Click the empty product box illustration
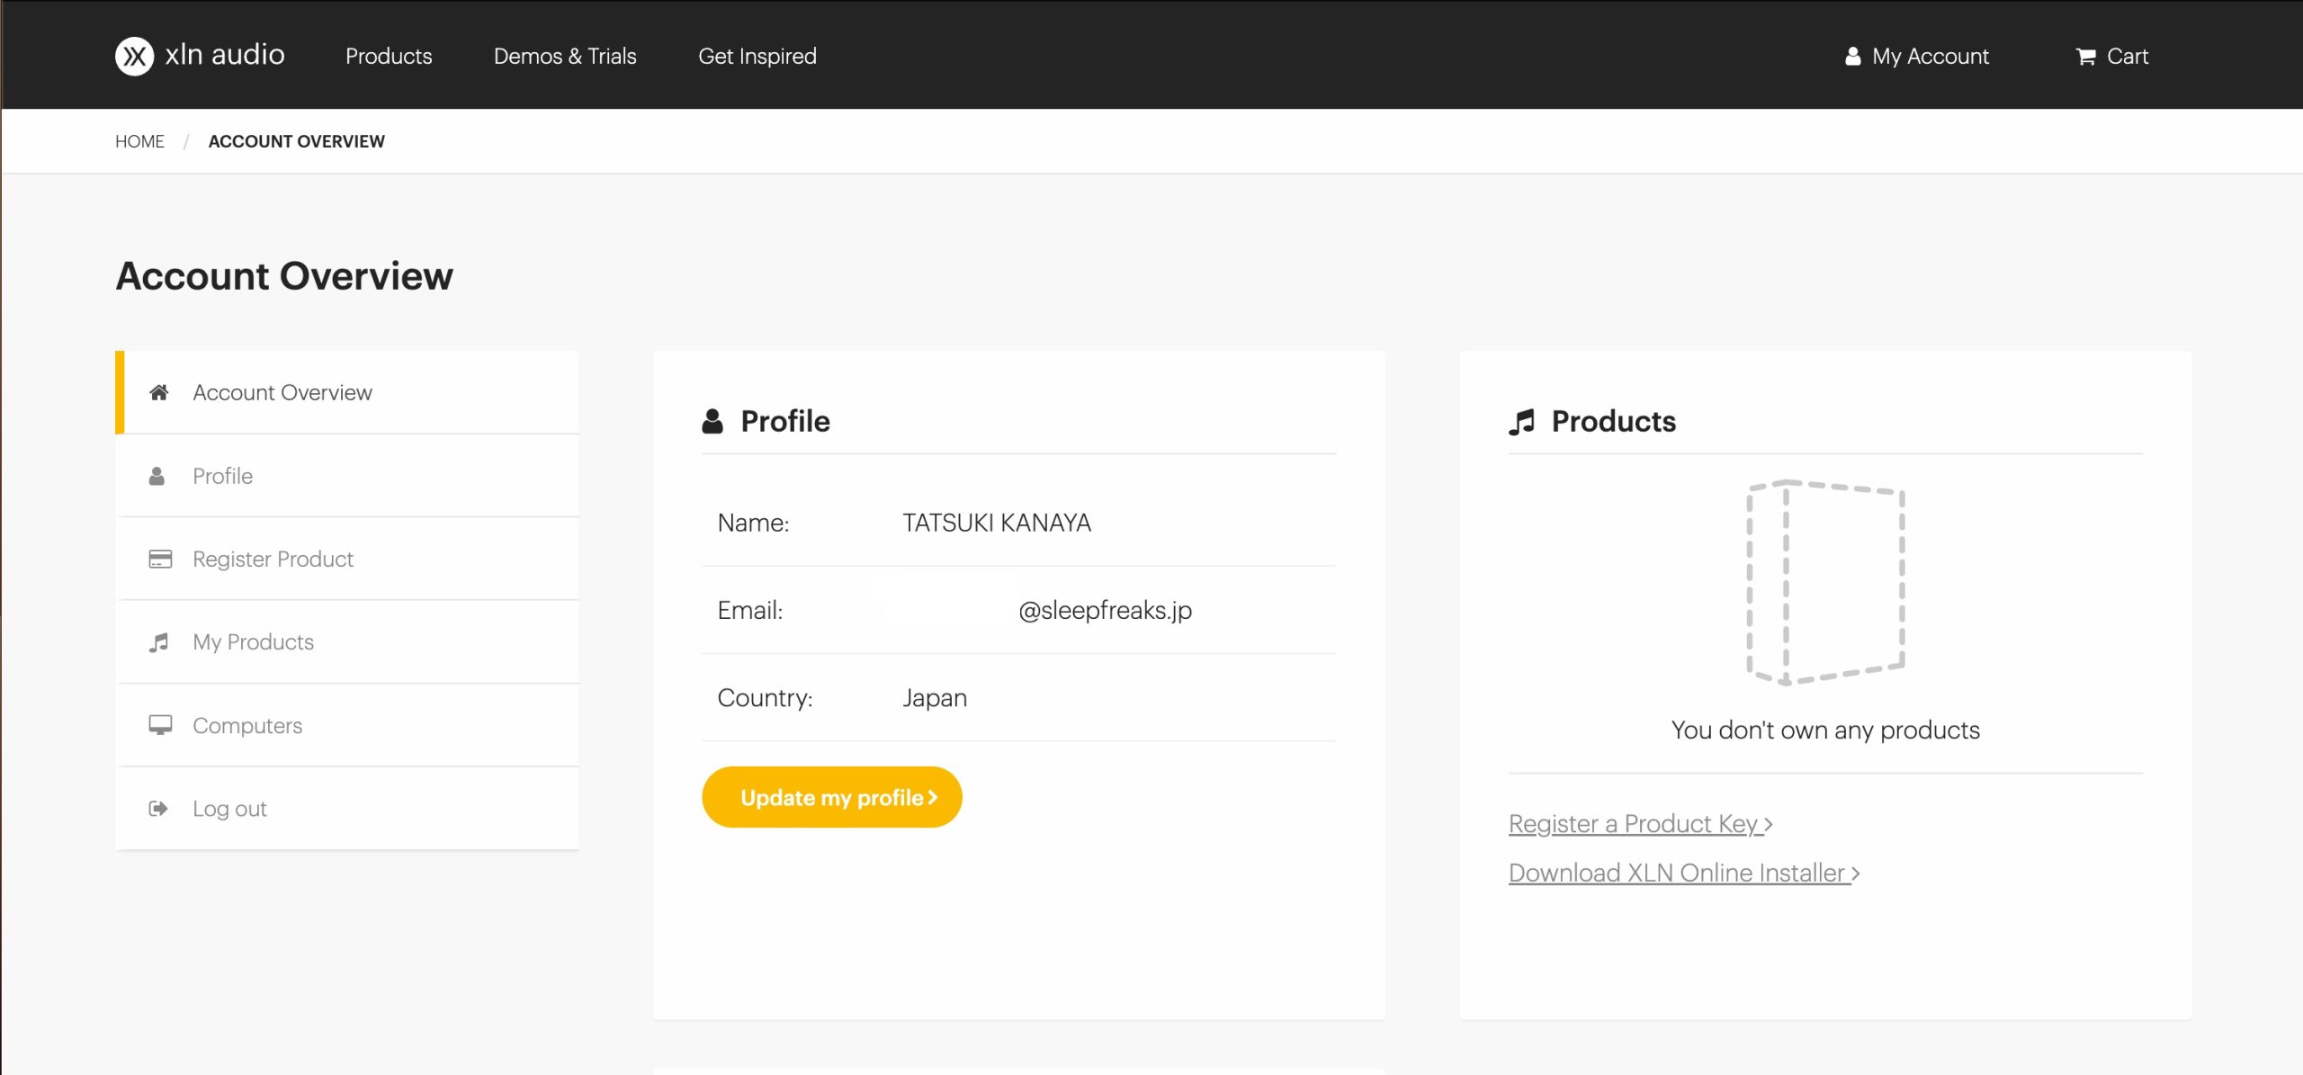 1825,582
